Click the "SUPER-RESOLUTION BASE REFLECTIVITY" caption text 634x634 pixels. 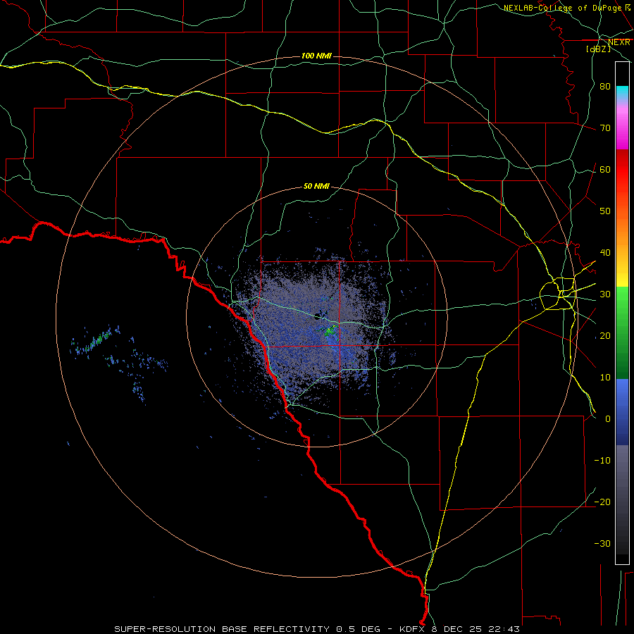[x=222, y=629]
